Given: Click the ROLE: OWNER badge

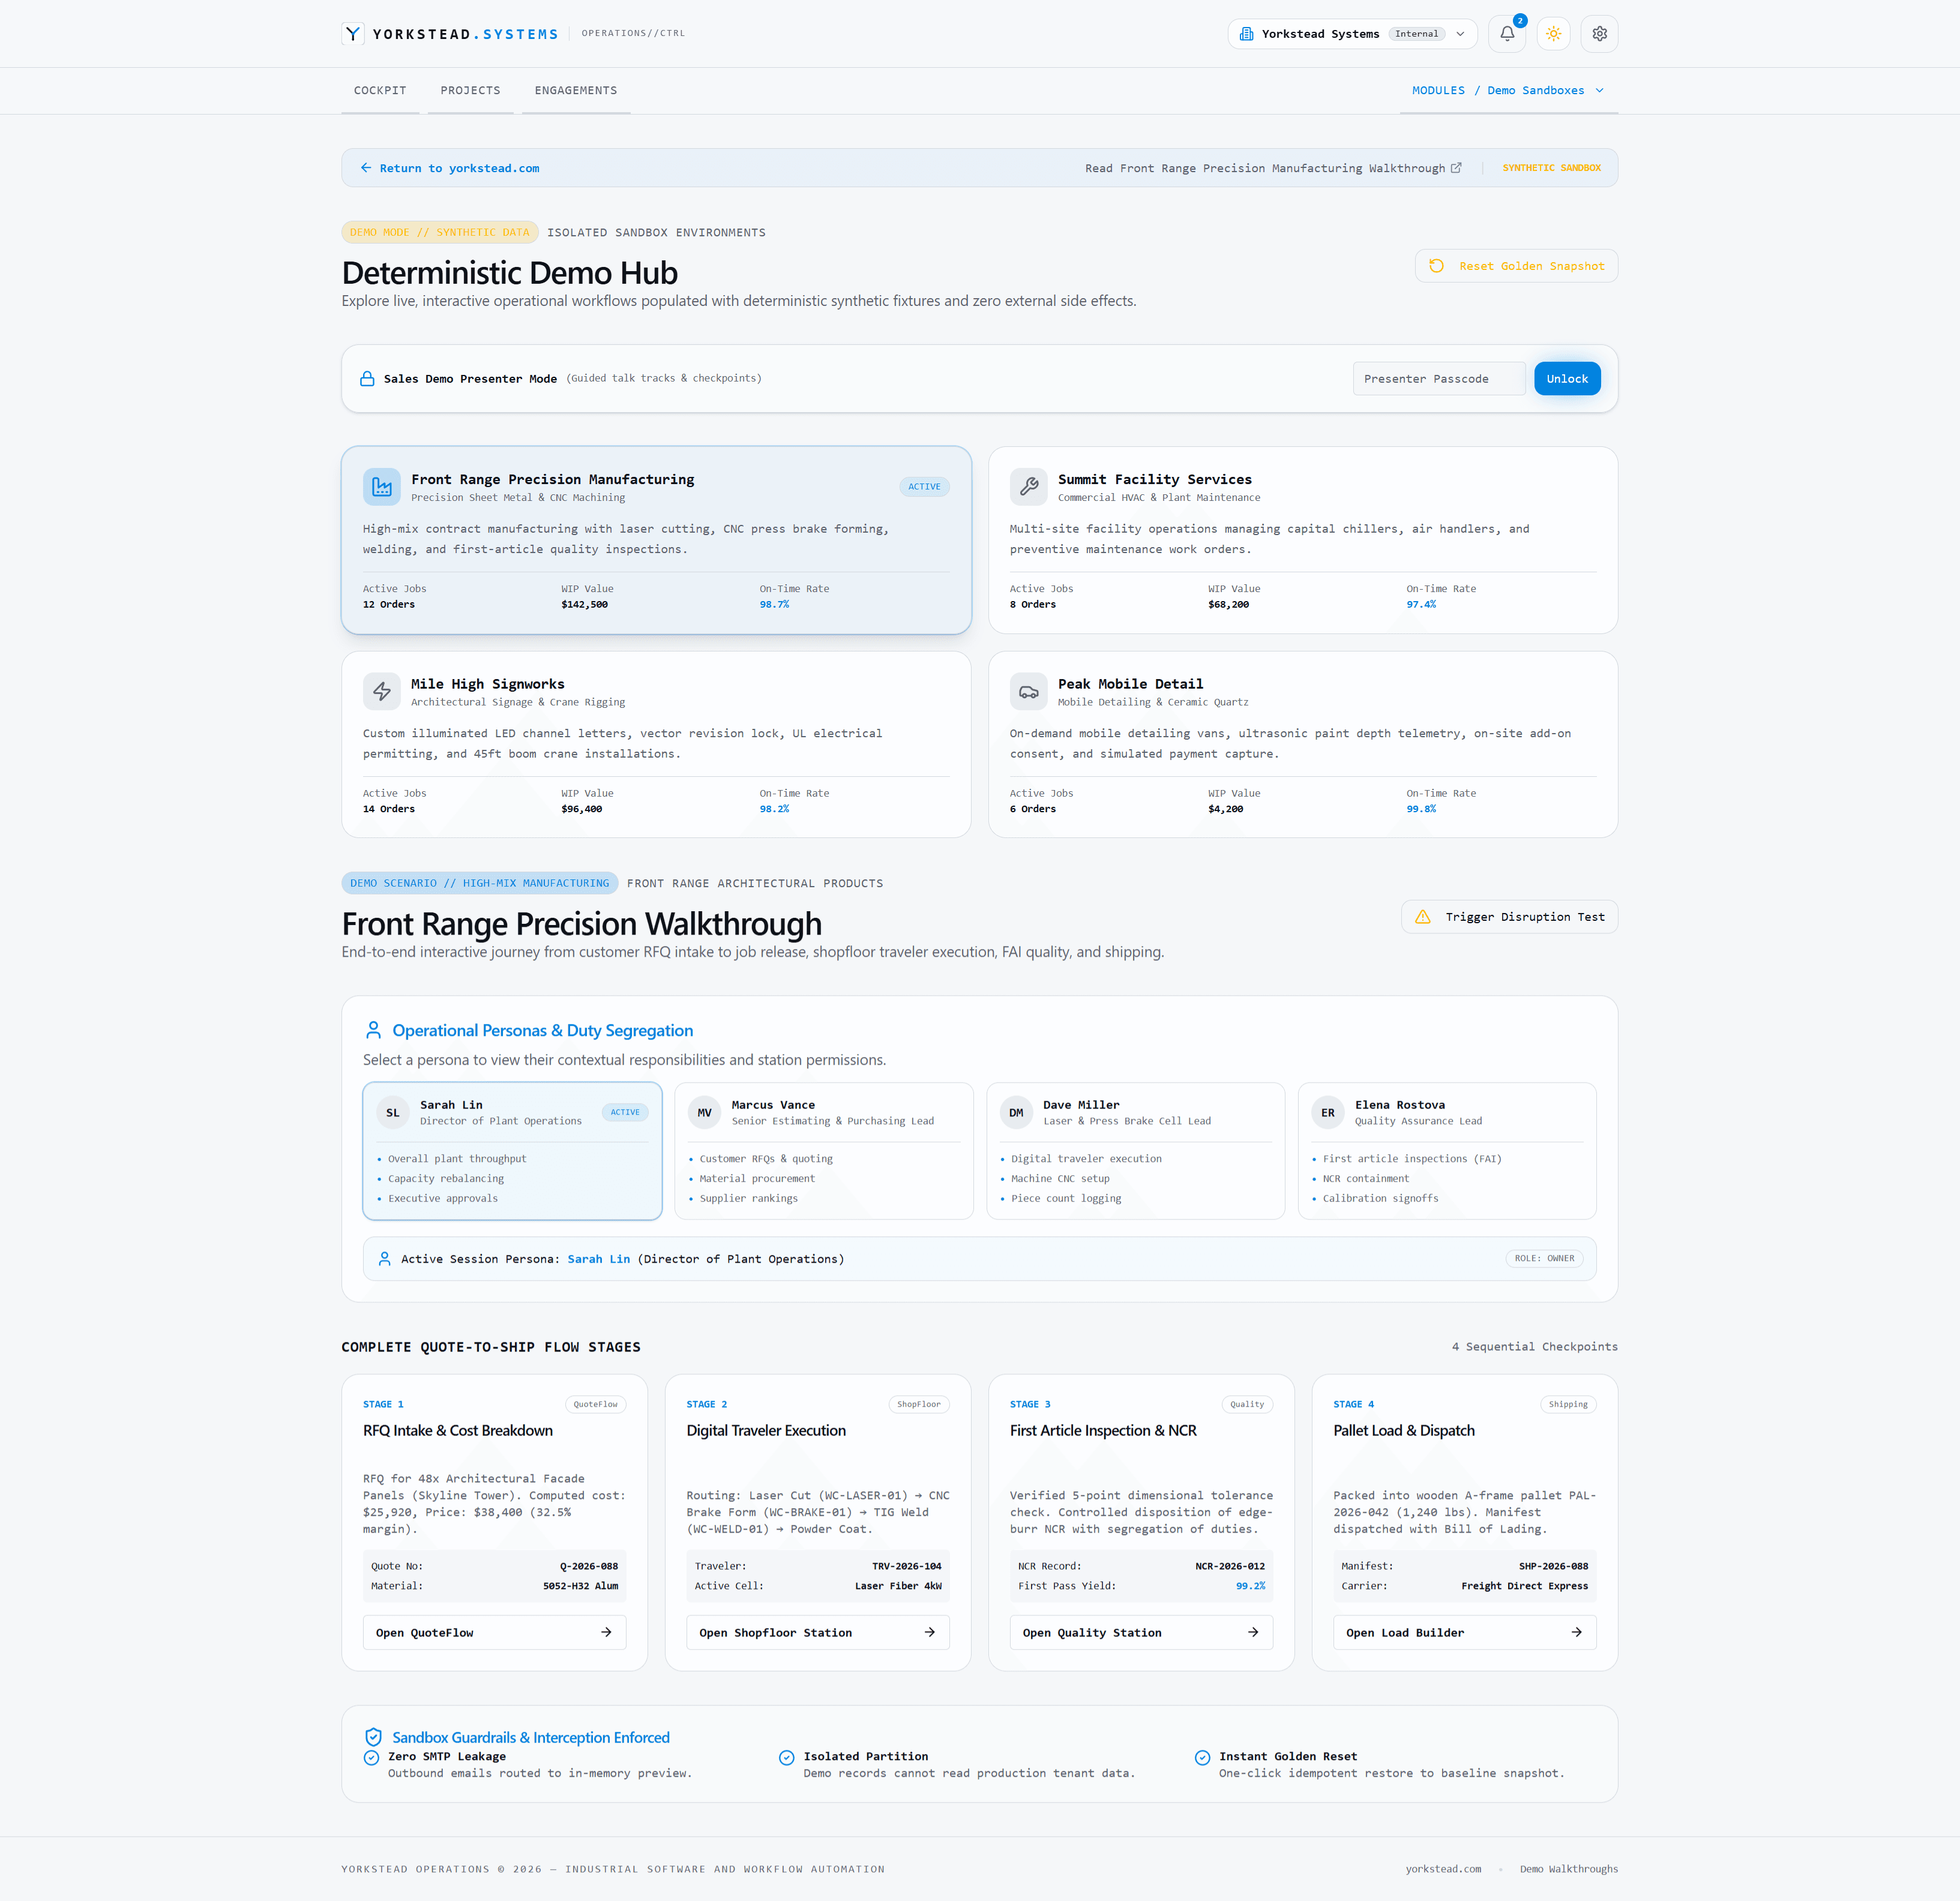Looking at the screenshot, I should [x=1544, y=1259].
